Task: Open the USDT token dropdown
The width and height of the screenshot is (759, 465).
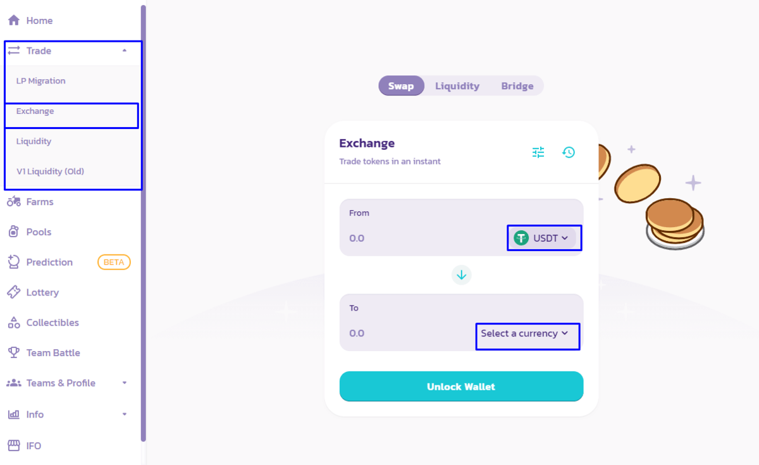Action: coord(544,238)
